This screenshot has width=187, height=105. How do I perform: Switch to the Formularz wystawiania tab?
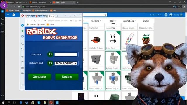tap(40, 2)
